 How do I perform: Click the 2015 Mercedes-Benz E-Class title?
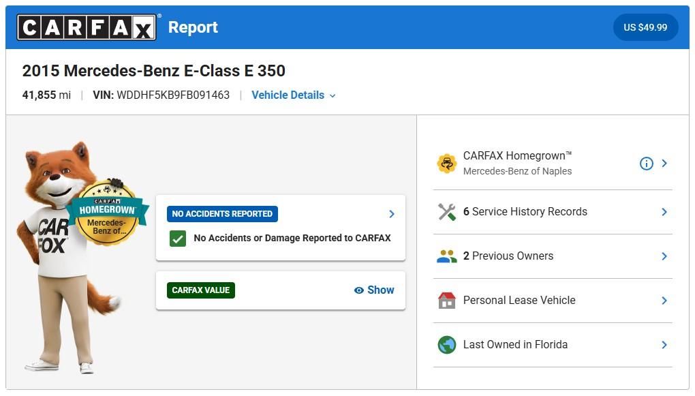(x=154, y=71)
